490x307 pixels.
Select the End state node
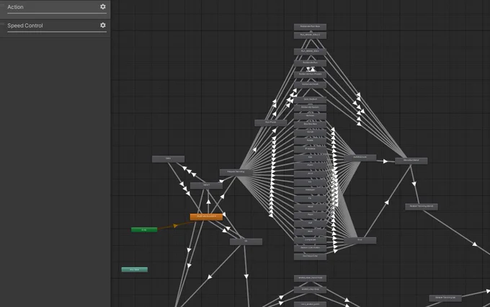coord(360,240)
